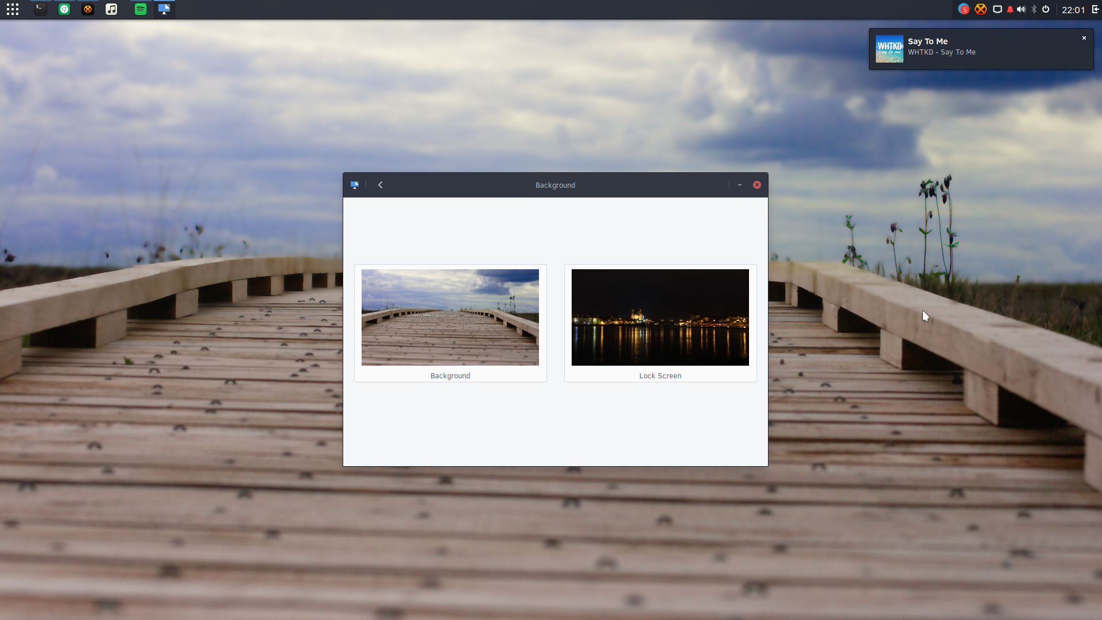1102x620 pixels.
Task: Open the display tray indicator
Action: click(x=998, y=9)
